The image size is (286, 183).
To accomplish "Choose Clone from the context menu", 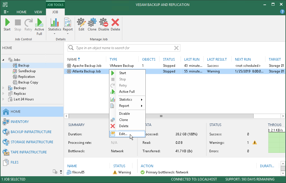I will click(x=127, y=120).
